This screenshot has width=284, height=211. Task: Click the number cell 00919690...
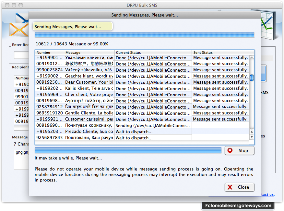50,125
